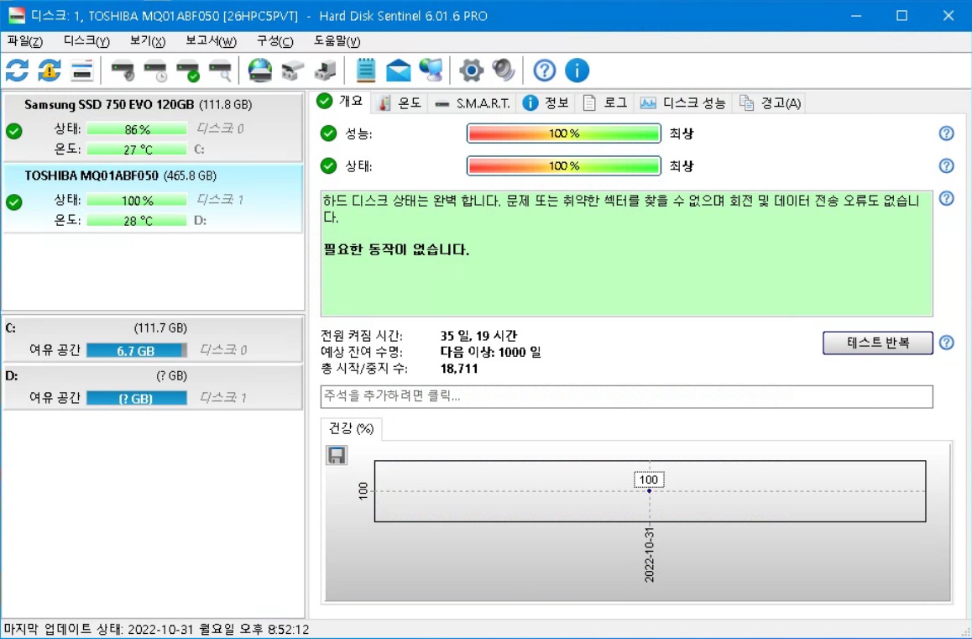
Task: Switch to the 로그 tab
Action: pyautogui.click(x=605, y=103)
